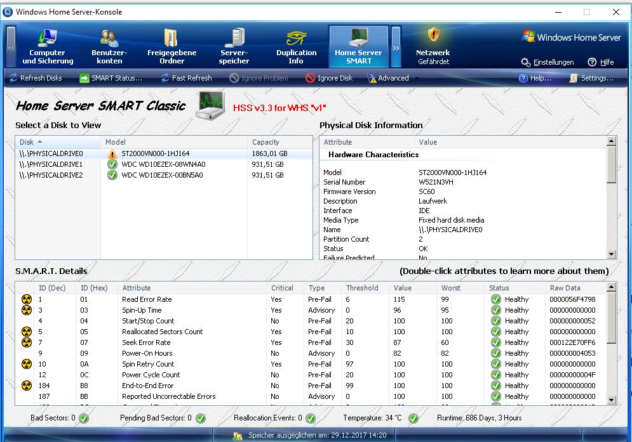Click critical icon on Seek Error Rate row

click(x=27, y=342)
